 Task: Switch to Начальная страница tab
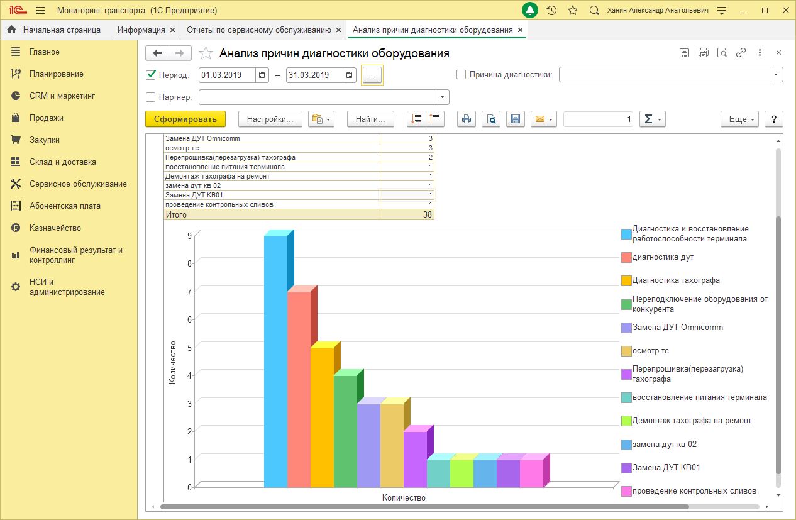pos(55,30)
